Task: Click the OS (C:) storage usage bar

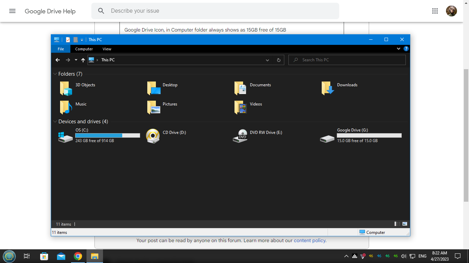Action: (107, 136)
